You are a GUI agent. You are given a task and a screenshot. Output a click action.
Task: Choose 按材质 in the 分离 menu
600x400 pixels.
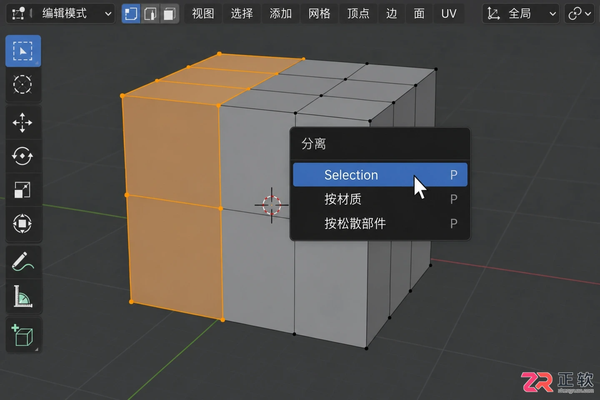[x=380, y=199]
